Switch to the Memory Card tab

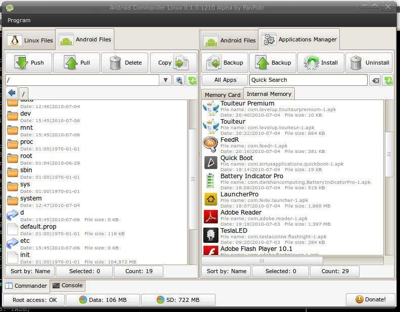[x=223, y=95]
